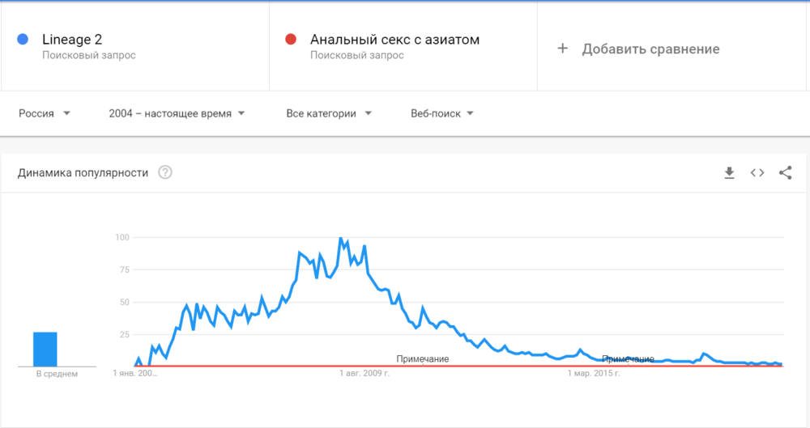
Task: Click the '1 авг. 2009 г.' axis label
Action: click(364, 373)
